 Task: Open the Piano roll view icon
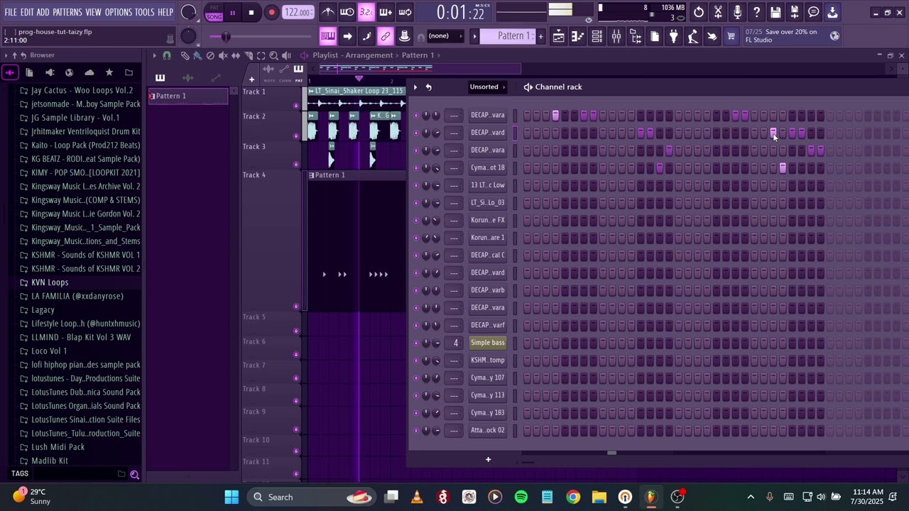pos(578,36)
